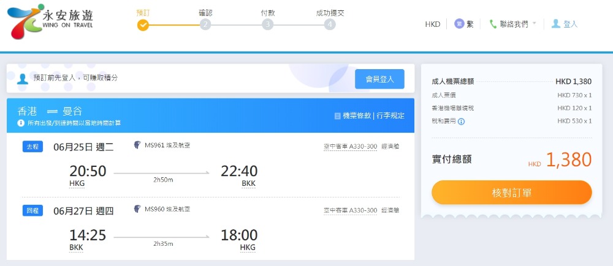
Task: Open the HKD currency selector
Action: click(x=433, y=24)
